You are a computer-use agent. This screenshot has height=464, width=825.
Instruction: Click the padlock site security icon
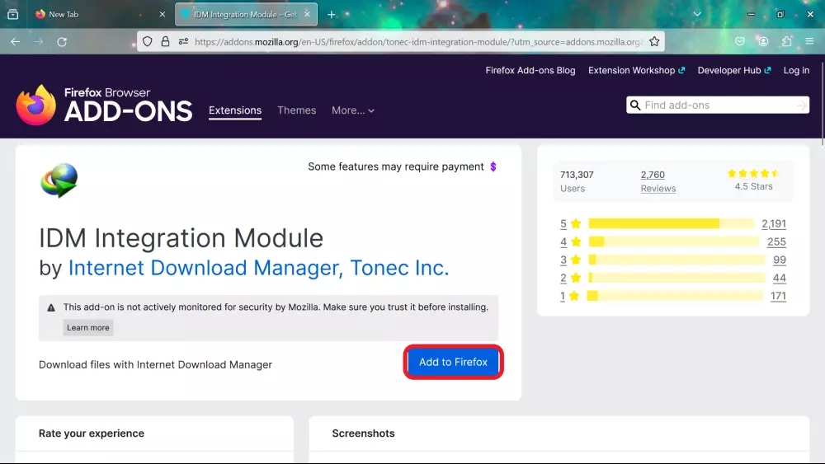tap(165, 41)
